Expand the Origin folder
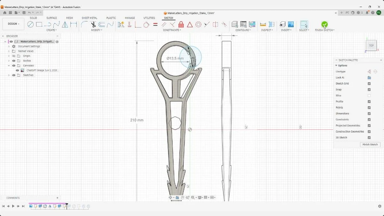384x216 pixels. [x=9, y=56]
